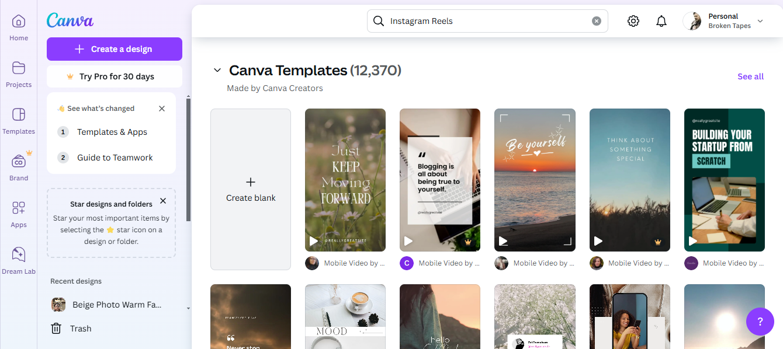
Task: Click Try Pro for 30 days
Action: (x=115, y=76)
